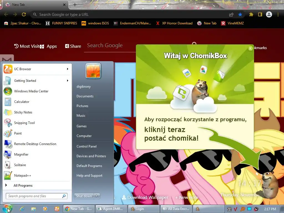Open Documents from the Start menu
Image resolution: width=284 pixels, height=213 pixels.
pyautogui.click(x=85, y=96)
